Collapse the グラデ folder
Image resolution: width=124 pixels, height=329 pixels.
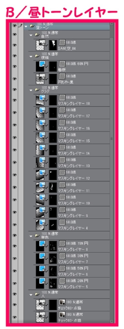[x=31, y=90]
